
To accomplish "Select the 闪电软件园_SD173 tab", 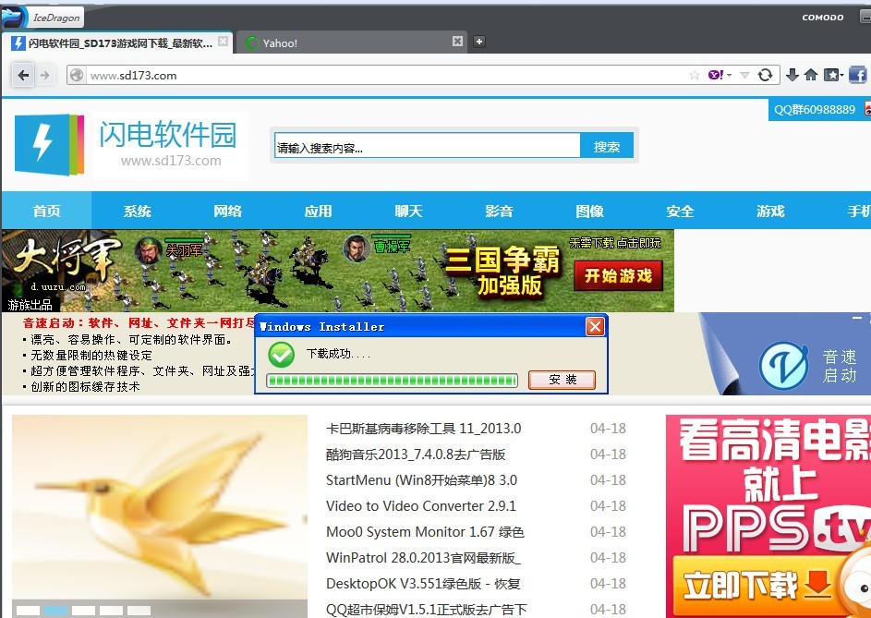I will point(116,42).
